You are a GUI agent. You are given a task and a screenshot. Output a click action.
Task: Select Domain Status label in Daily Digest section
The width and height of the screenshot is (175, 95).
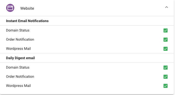click(18, 67)
